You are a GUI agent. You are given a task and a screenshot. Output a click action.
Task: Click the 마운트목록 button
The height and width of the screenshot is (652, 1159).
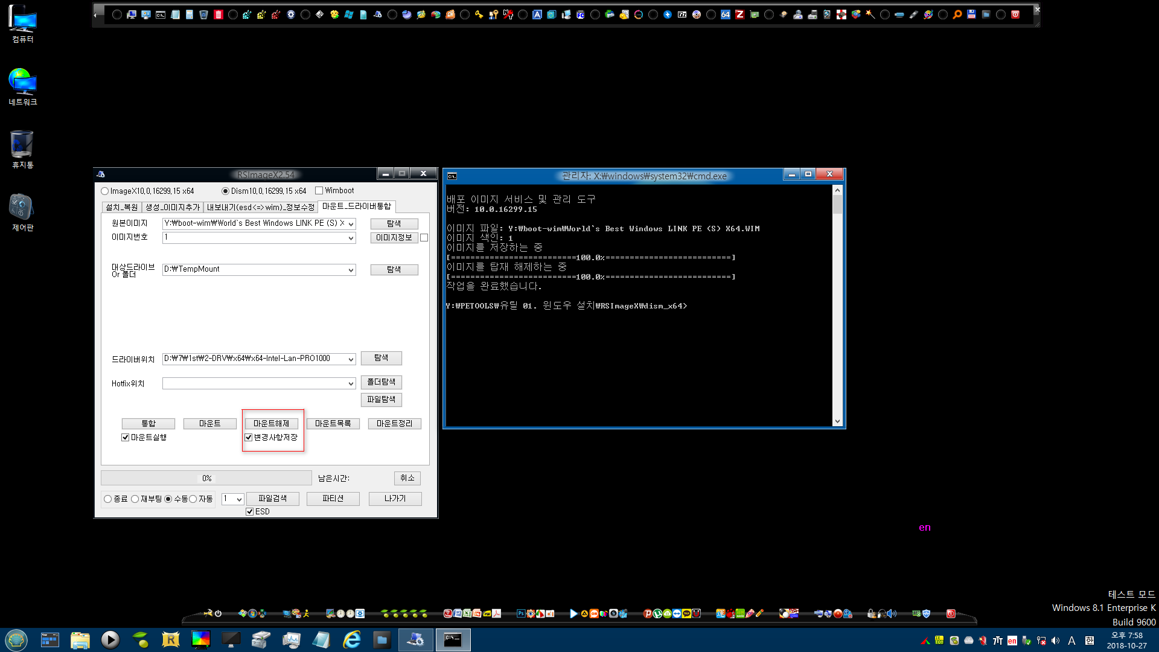click(333, 424)
